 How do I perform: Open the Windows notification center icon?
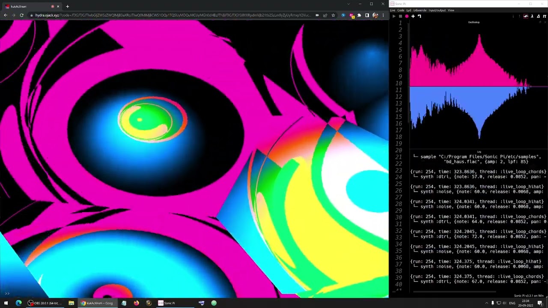[540, 303]
